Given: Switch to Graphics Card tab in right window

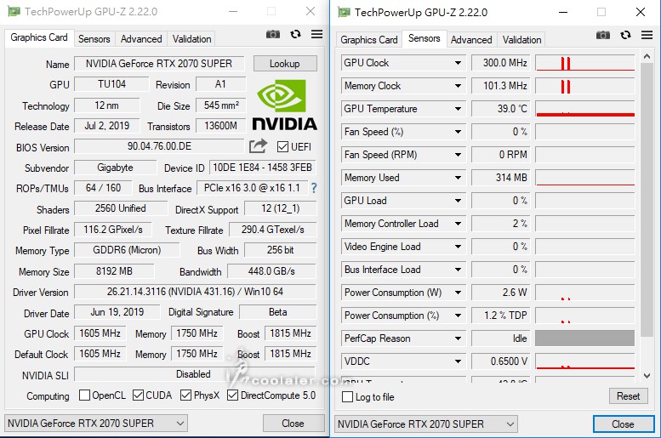Looking at the screenshot, I should click(369, 40).
